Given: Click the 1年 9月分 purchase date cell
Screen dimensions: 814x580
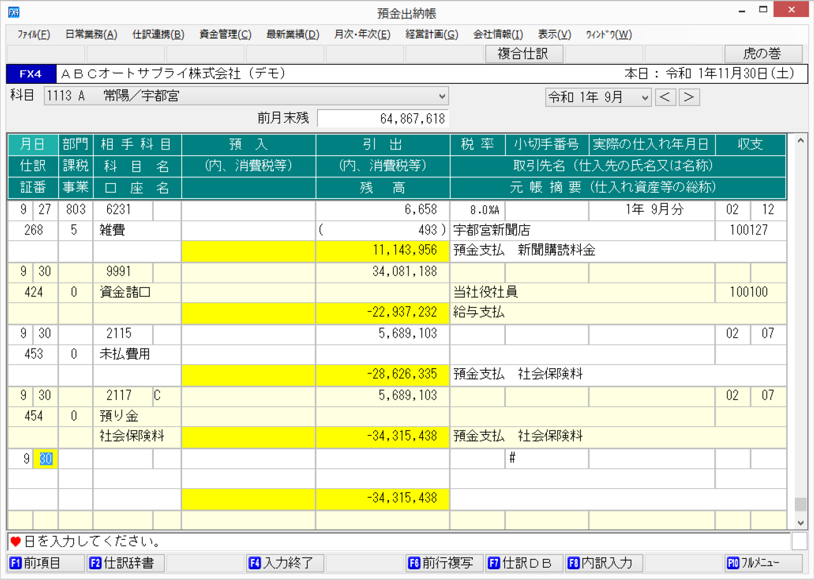Looking at the screenshot, I should [652, 210].
